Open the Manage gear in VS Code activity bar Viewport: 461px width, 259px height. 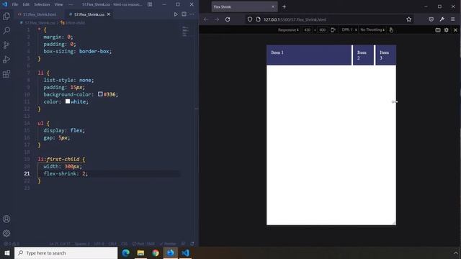(6, 233)
